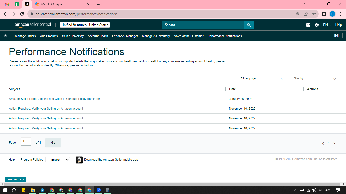346x194 pixels.
Task: Switch to the pinned green spreadsheet tab
Action: click(x=17, y=4)
